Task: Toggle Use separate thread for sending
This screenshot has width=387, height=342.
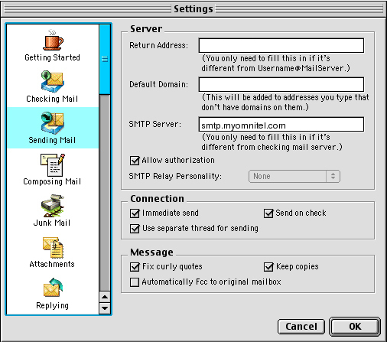Action: 135,229
